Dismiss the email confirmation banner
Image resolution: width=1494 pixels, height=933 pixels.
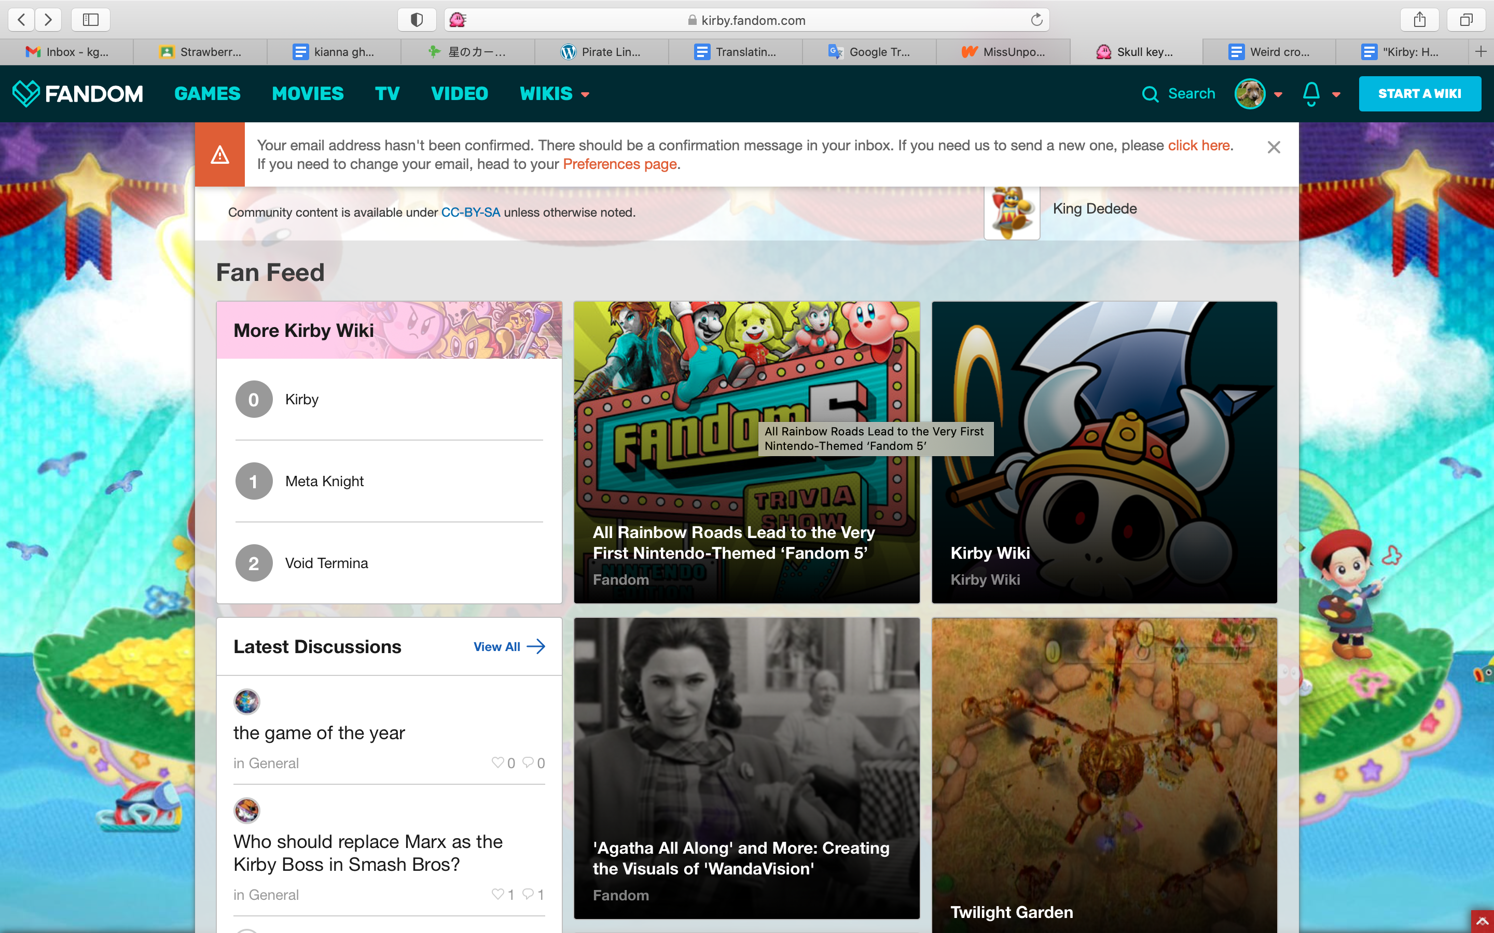click(x=1273, y=147)
